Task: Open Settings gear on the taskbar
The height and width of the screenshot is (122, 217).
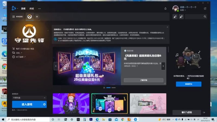Action: (72, 120)
